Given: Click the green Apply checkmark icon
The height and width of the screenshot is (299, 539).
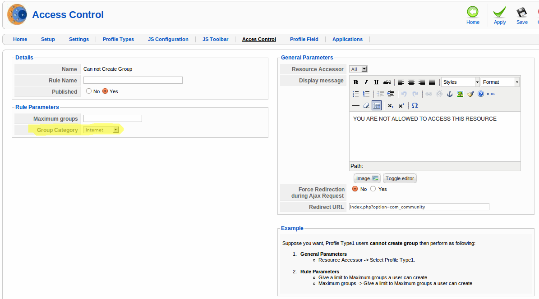Looking at the screenshot, I should [x=500, y=12].
